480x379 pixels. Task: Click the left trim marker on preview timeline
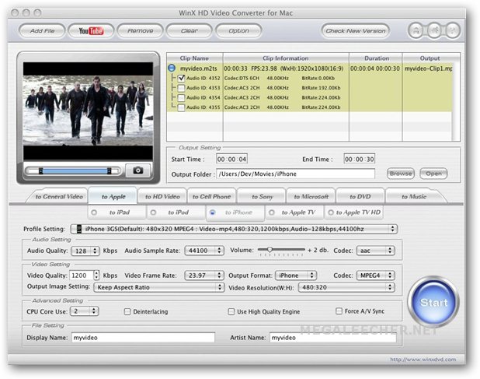tap(40, 170)
